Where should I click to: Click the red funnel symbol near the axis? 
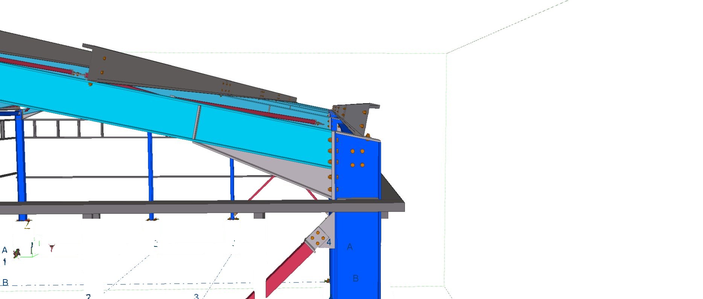[52, 248]
